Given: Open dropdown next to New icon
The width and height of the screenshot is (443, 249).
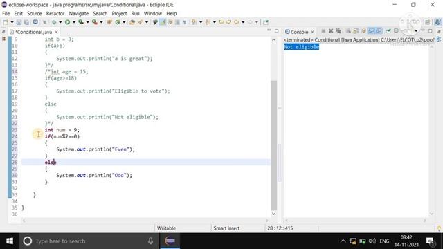Looking at the screenshot, I should click(x=12, y=22).
